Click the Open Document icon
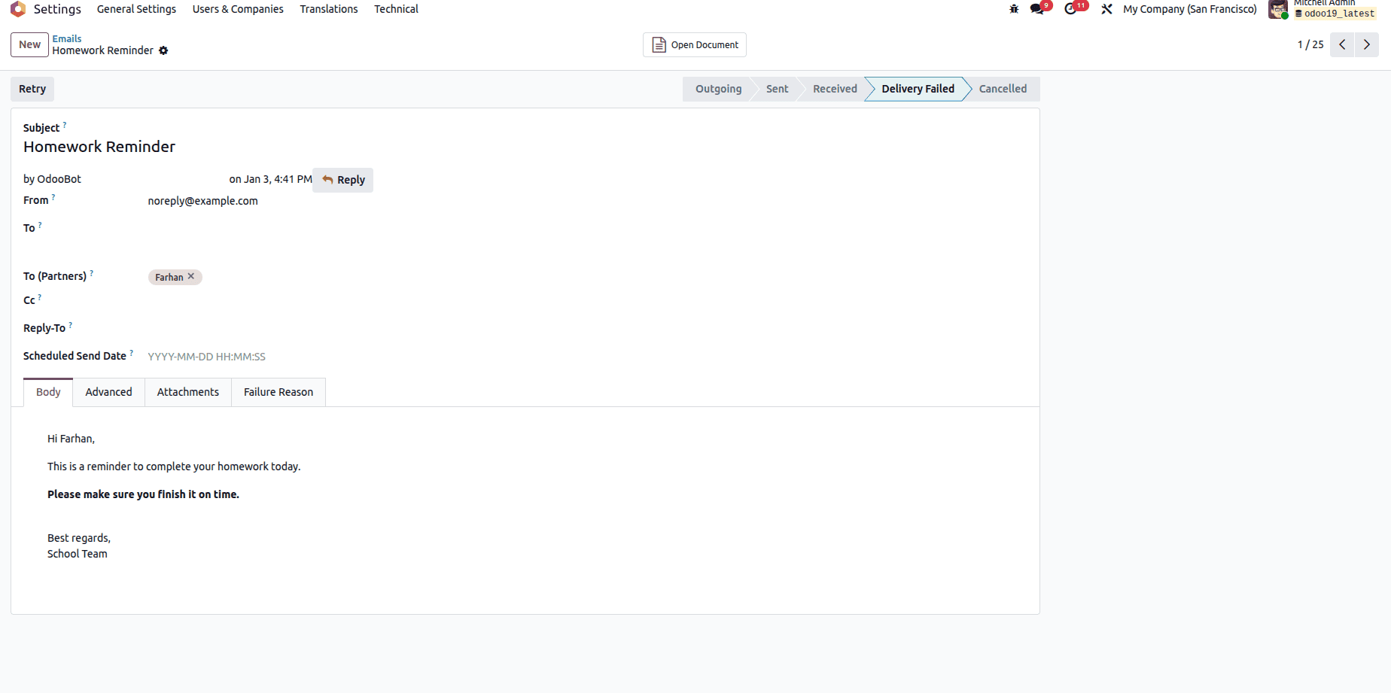Viewport: 1391px width, 693px height. (657, 44)
